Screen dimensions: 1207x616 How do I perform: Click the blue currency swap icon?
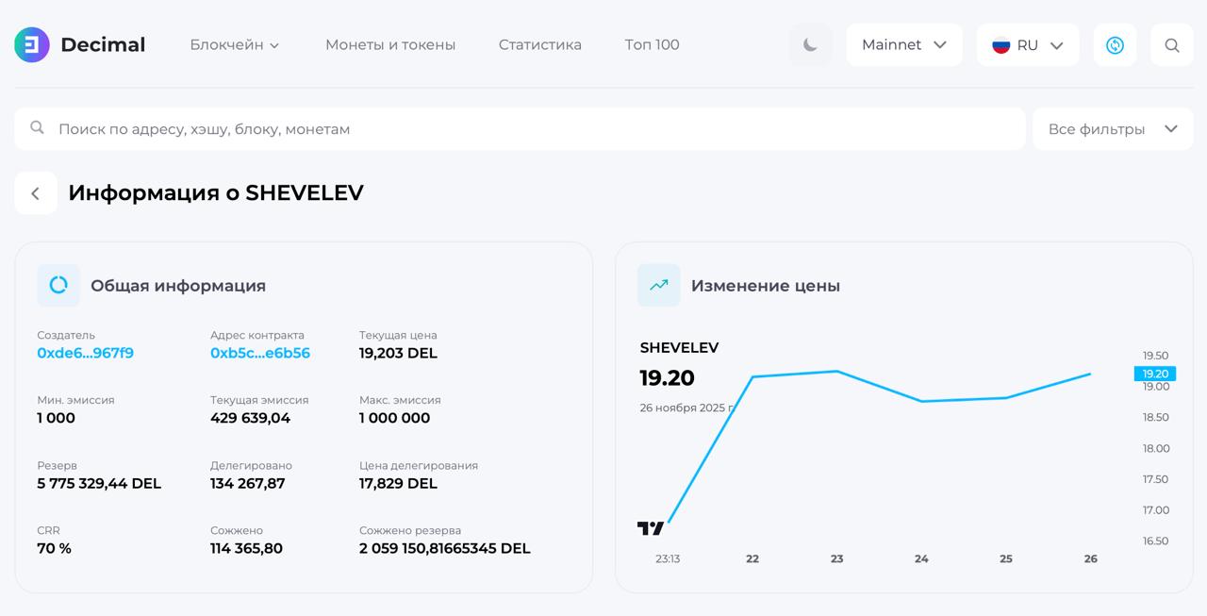point(1115,45)
